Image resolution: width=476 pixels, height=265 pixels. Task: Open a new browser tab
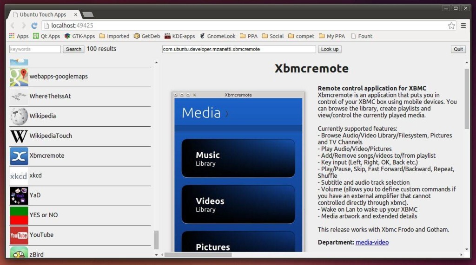pyautogui.click(x=88, y=14)
